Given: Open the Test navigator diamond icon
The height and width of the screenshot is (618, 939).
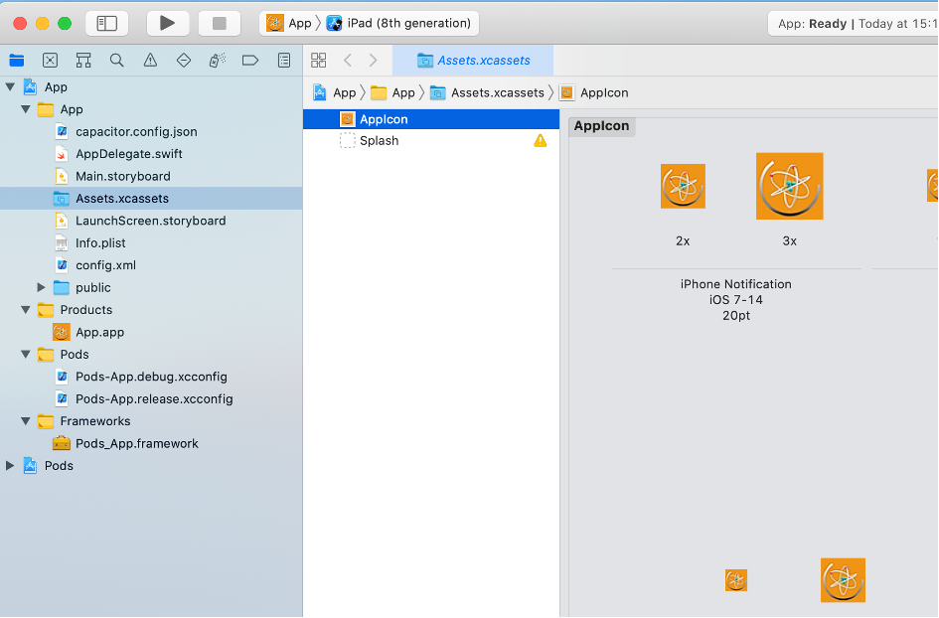Looking at the screenshot, I should 184,60.
